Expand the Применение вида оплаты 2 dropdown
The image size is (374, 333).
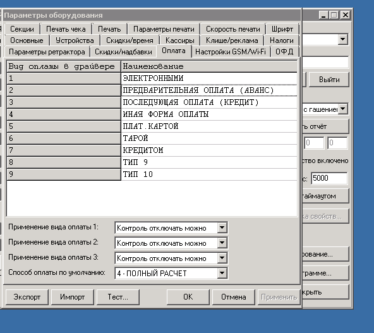tap(222, 243)
